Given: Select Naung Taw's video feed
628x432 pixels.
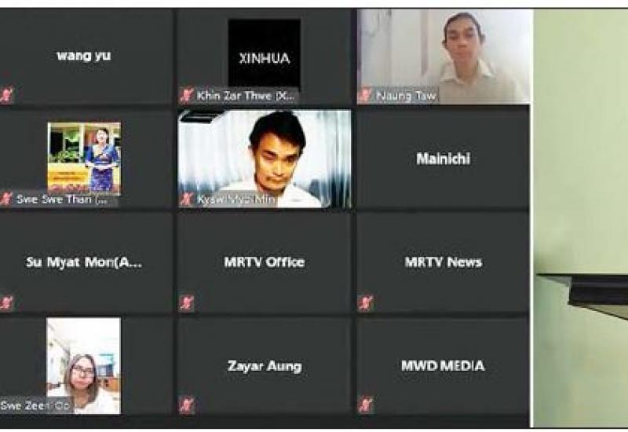Looking at the screenshot, I should point(444,57).
